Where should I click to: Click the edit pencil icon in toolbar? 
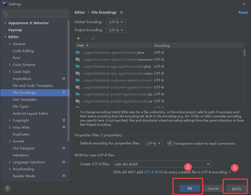[x=93, y=38]
